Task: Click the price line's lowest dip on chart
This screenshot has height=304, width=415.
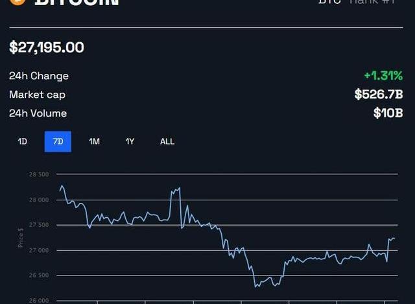Action: click(255, 286)
